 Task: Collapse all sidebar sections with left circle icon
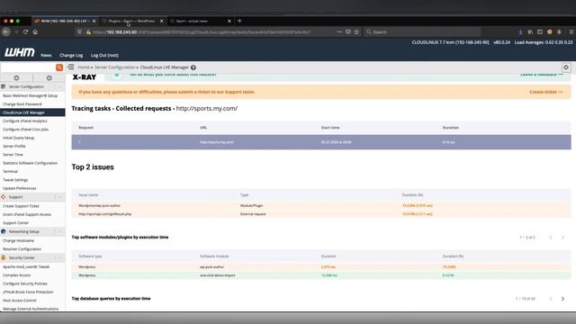16,78
